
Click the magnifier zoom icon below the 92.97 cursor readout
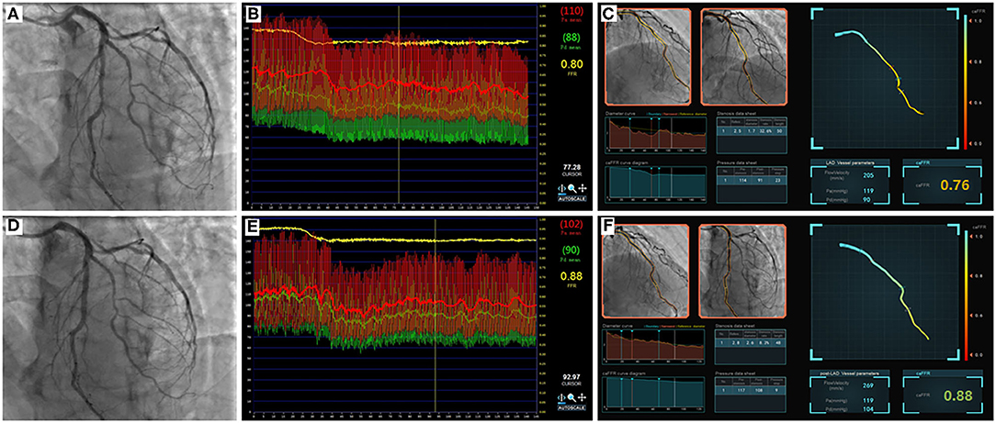tap(572, 397)
